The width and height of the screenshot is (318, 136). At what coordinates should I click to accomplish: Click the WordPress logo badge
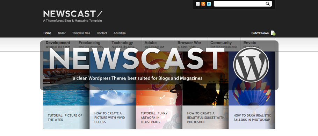click(x=251, y=65)
